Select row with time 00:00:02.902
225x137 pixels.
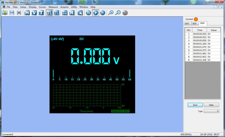click(x=202, y=57)
